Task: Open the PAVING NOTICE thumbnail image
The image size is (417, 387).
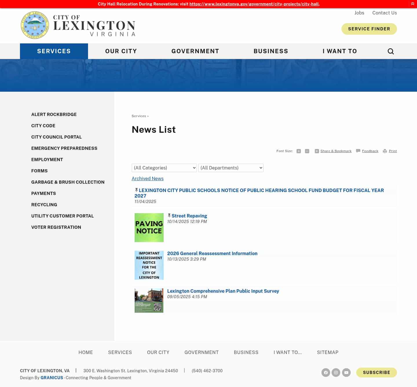Action: 149,227
